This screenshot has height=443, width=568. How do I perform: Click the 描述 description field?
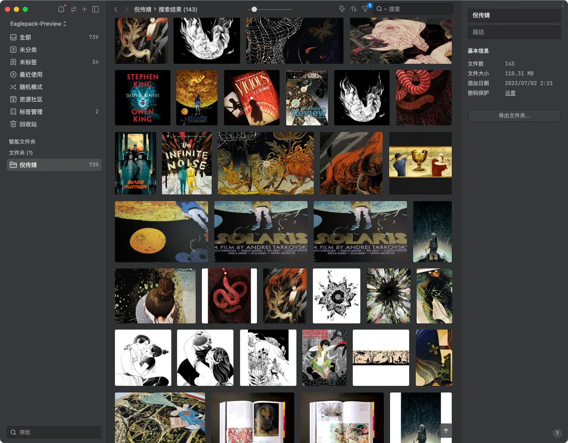[514, 32]
